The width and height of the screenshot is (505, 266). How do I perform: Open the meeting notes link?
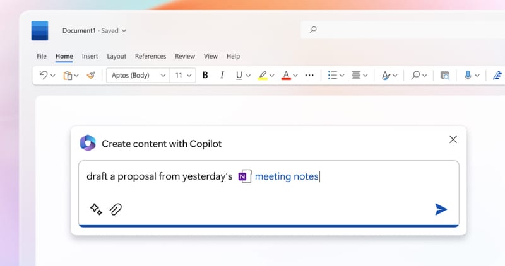tap(287, 176)
